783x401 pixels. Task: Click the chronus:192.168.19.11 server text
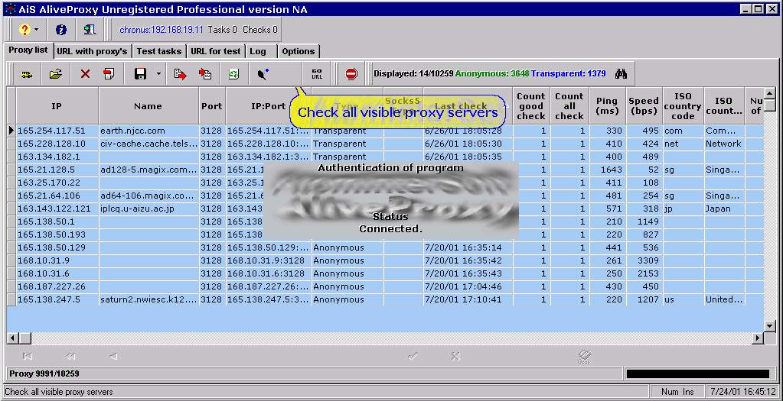pos(161,30)
